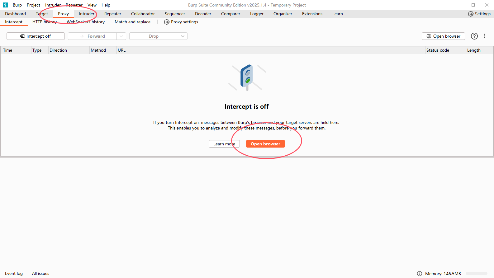Click the memory usage progress bar

pyautogui.click(x=476, y=274)
